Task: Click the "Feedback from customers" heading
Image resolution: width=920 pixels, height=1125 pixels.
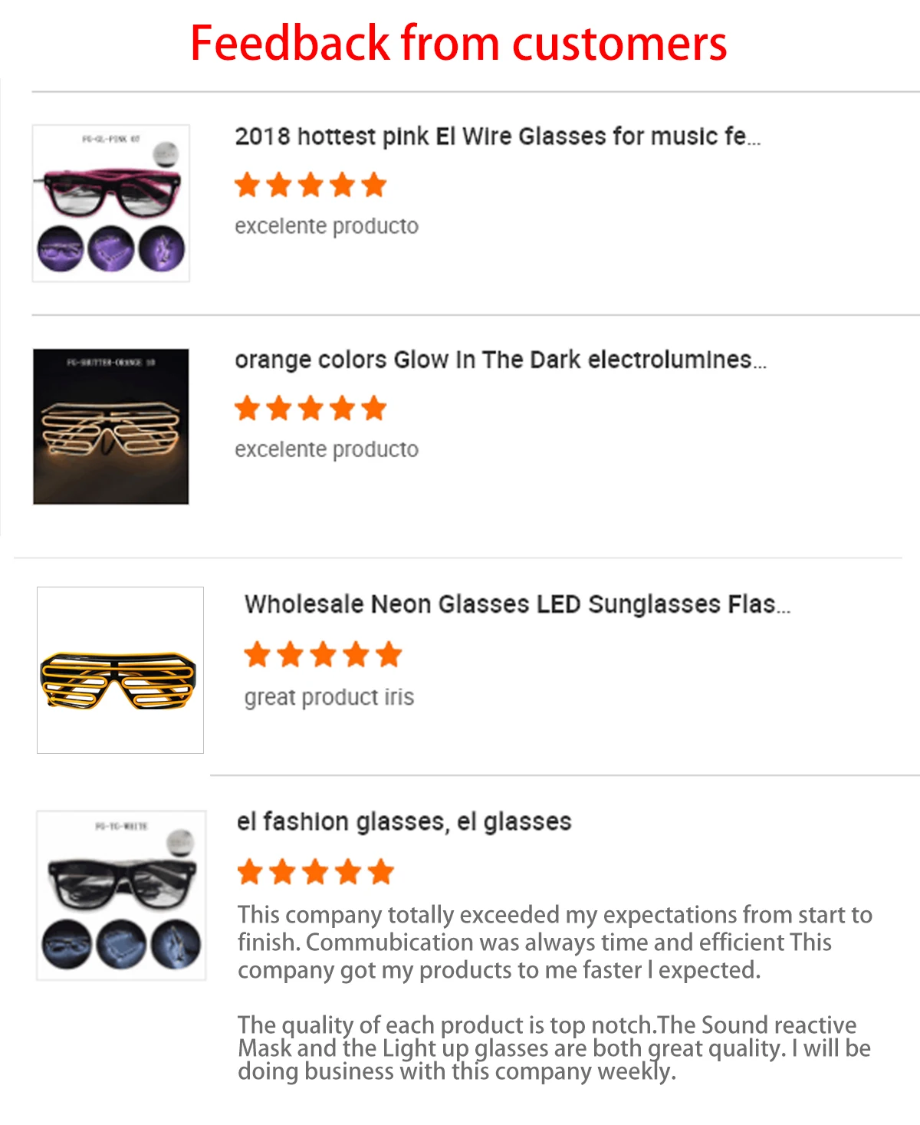Action: (x=458, y=43)
